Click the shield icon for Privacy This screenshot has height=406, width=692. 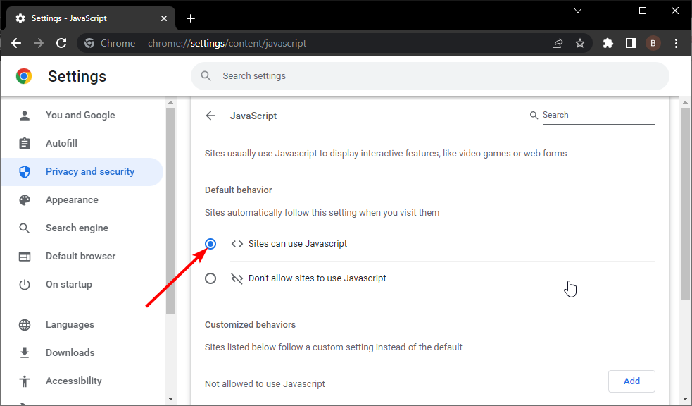point(25,172)
